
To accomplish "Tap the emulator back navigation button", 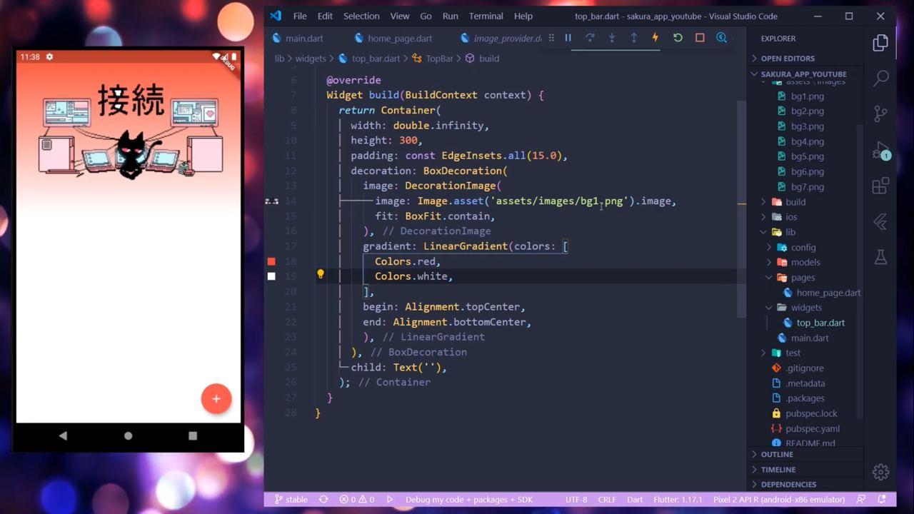I will point(63,435).
